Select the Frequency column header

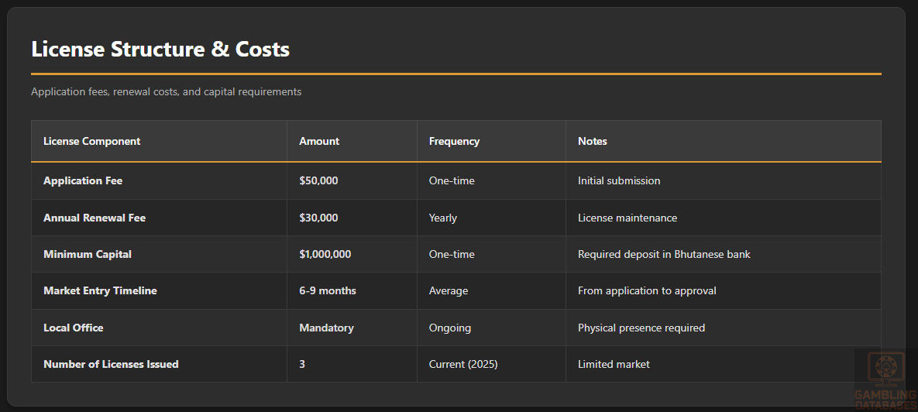coord(454,141)
